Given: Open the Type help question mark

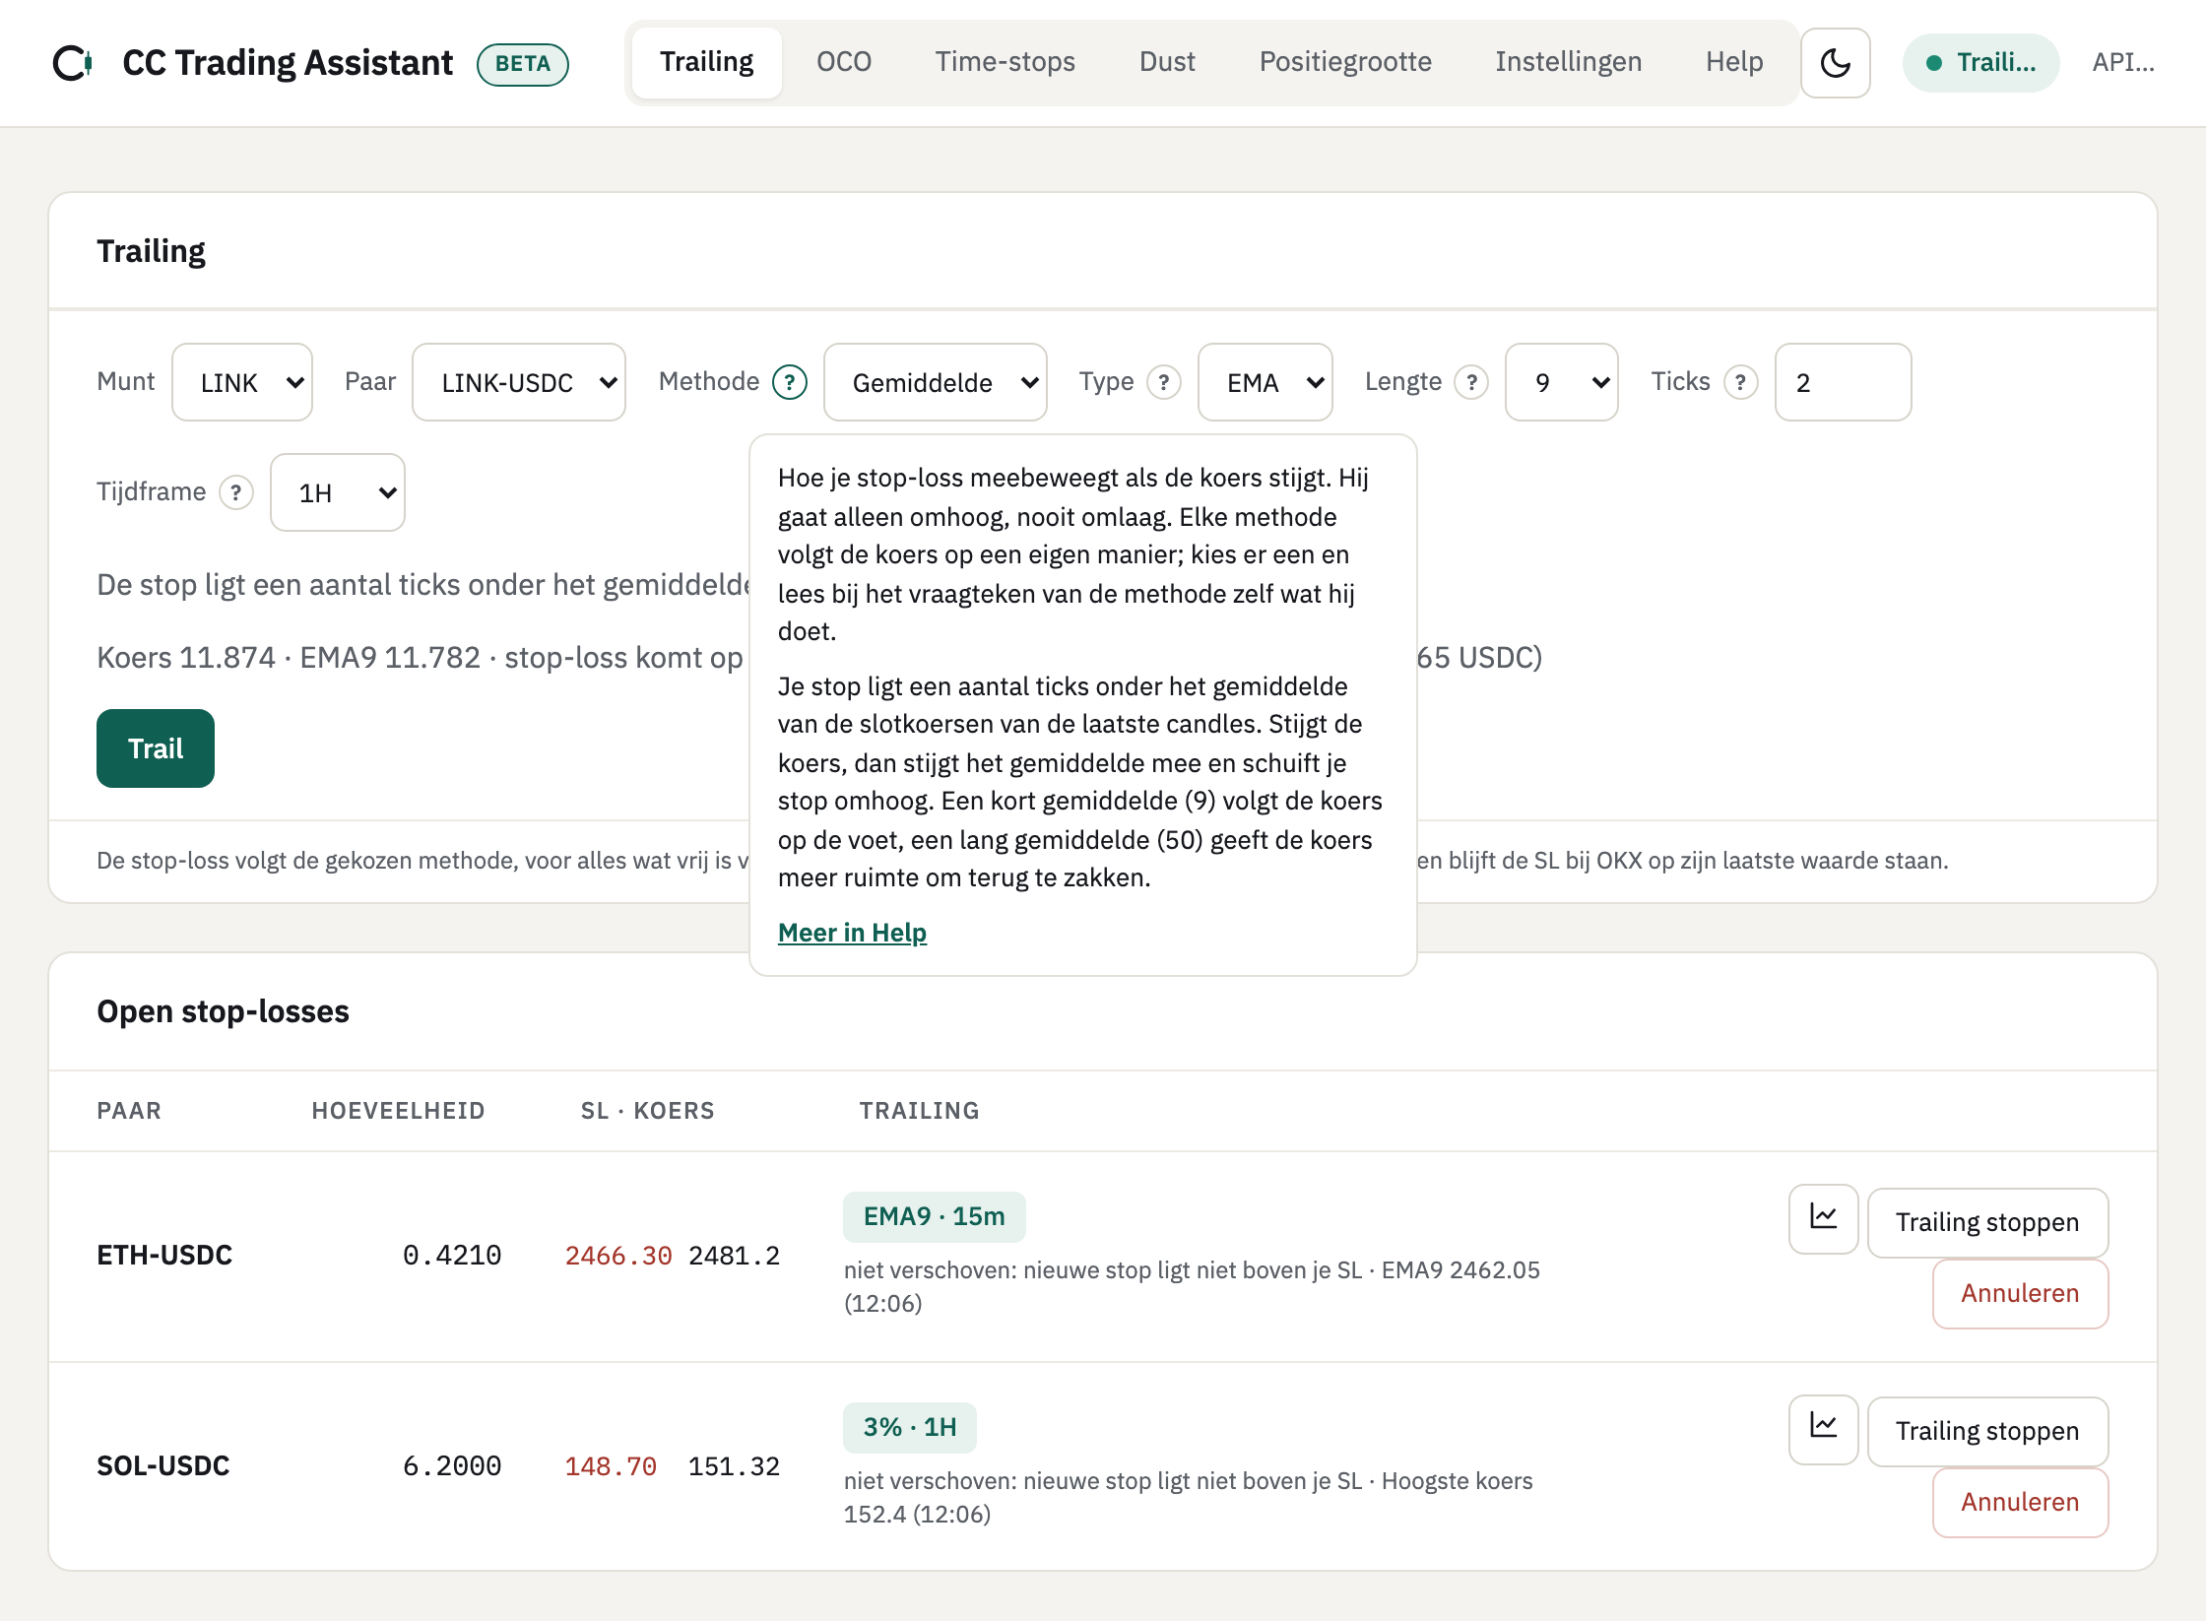Looking at the screenshot, I should pos(1164,382).
